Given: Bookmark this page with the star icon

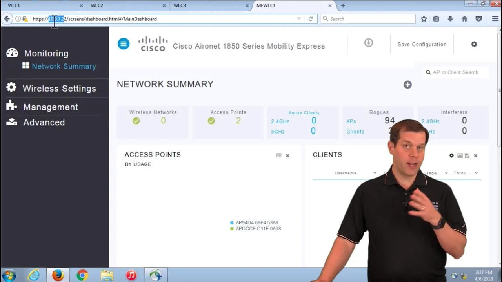Looking at the screenshot, I should [424, 19].
